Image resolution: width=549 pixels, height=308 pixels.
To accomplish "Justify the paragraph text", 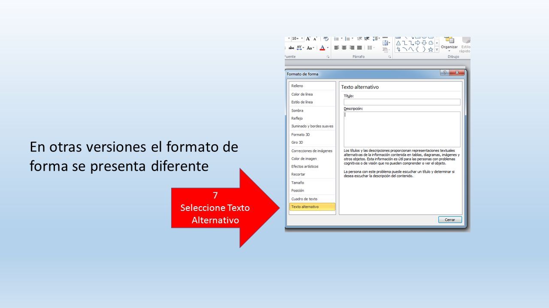I will pyautogui.click(x=359, y=48).
